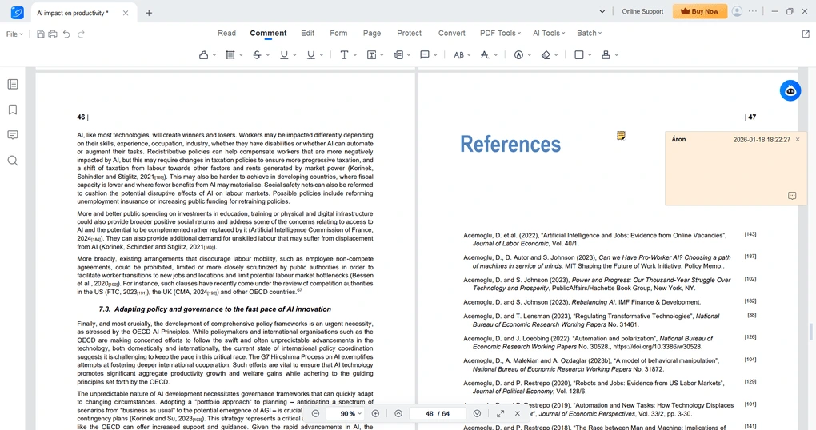
Task: Open the user account icon
Action: pyautogui.click(x=737, y=11)
